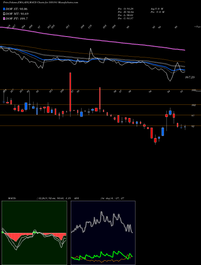Click the 'Avg V: 0 M' volume text
This screenshot has width=201, height=265.
click(156, 9)
